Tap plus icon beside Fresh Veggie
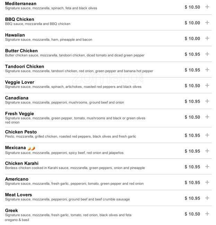The image size is (216, 225). (x=207, y=117)
